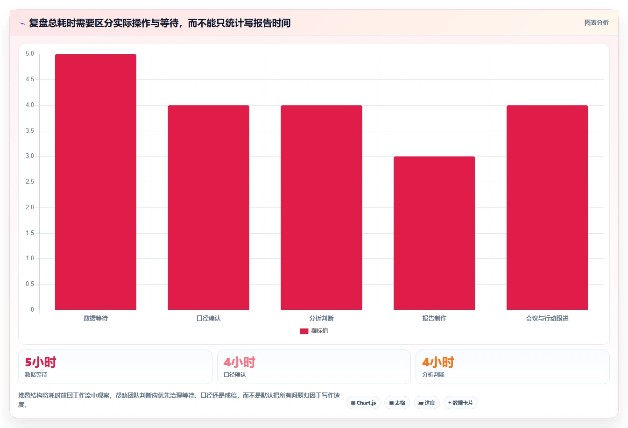Click the 数据等待 x-axis label
Screen dimensions: 628x428
(x=96, y=318)
